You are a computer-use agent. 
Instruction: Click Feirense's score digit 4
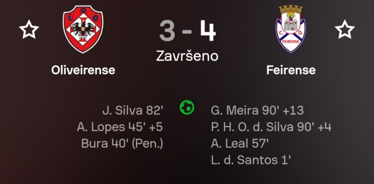pos(208,31)
